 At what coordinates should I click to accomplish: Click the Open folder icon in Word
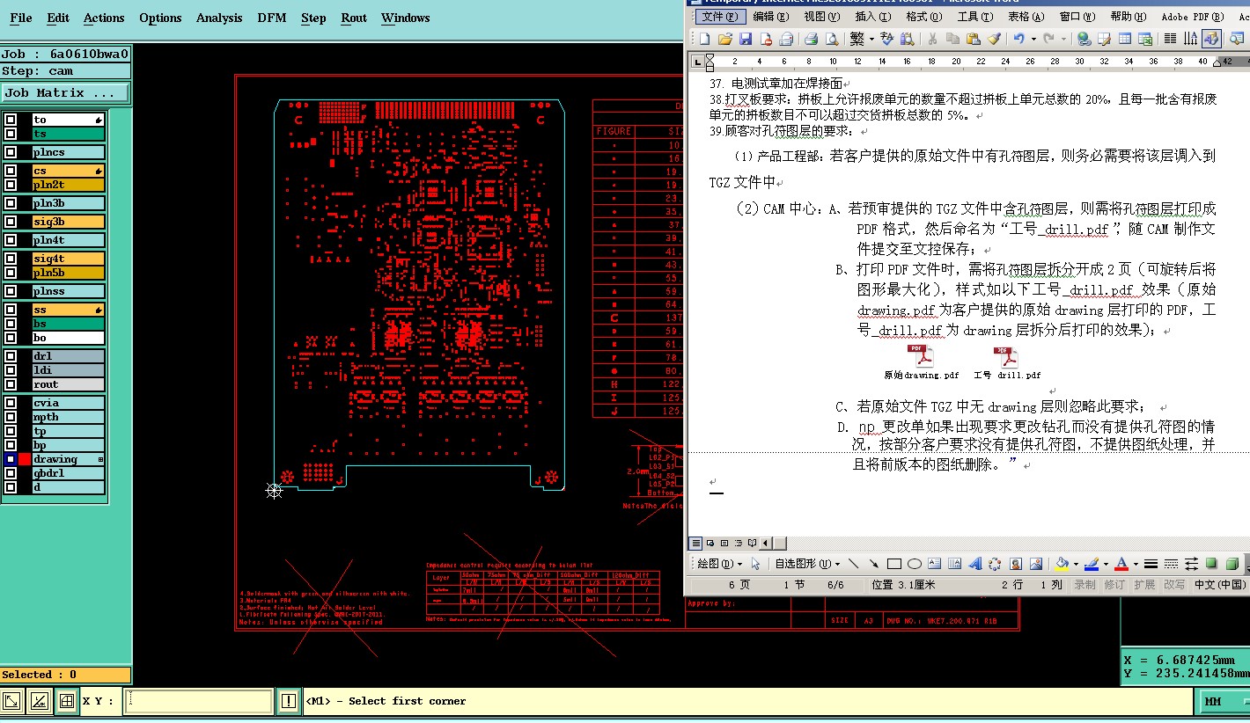click(x=725, y=39)
